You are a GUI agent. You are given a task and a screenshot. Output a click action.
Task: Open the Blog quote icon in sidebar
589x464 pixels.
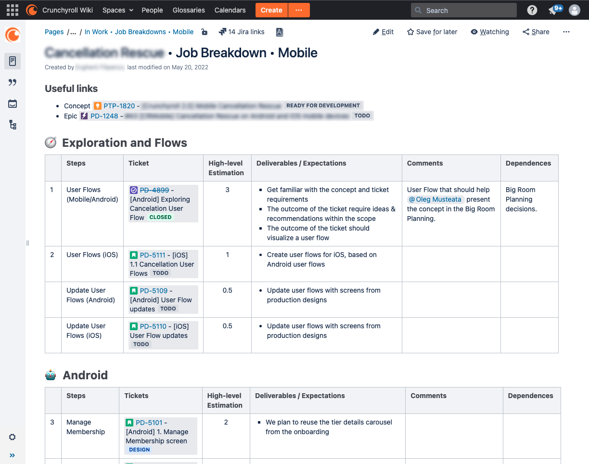pyautogui.click(x=13, y=82)
